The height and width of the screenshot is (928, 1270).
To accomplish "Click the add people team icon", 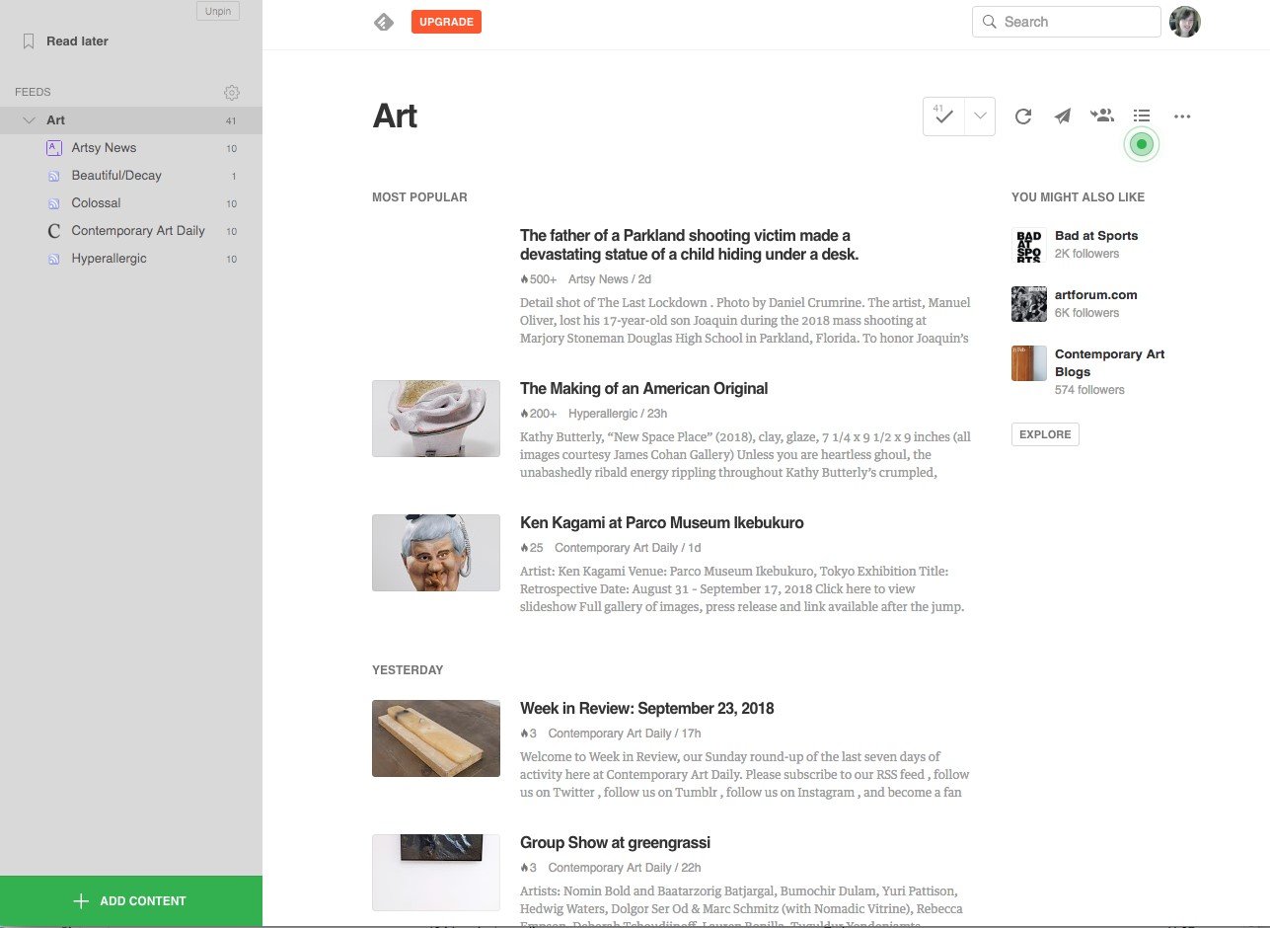I will (1102, 116).
